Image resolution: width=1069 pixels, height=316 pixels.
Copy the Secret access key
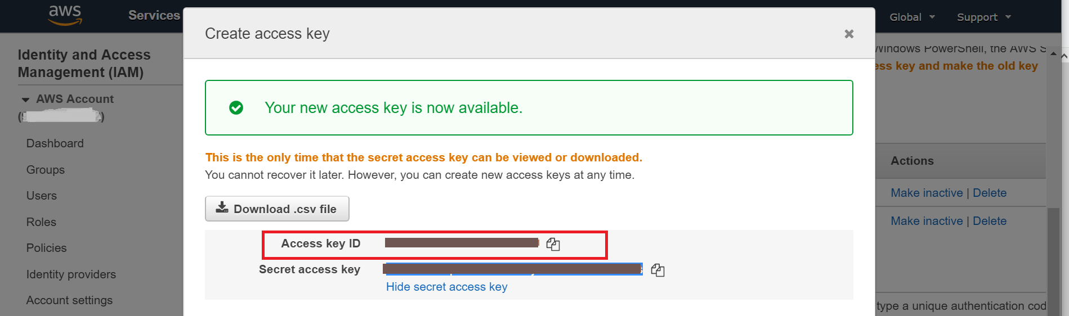coord(657,270)
